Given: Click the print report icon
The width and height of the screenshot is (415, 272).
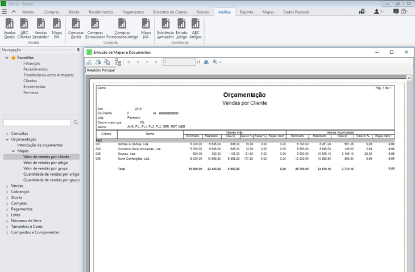Looking at the screenshot, I should click(98, 62).
